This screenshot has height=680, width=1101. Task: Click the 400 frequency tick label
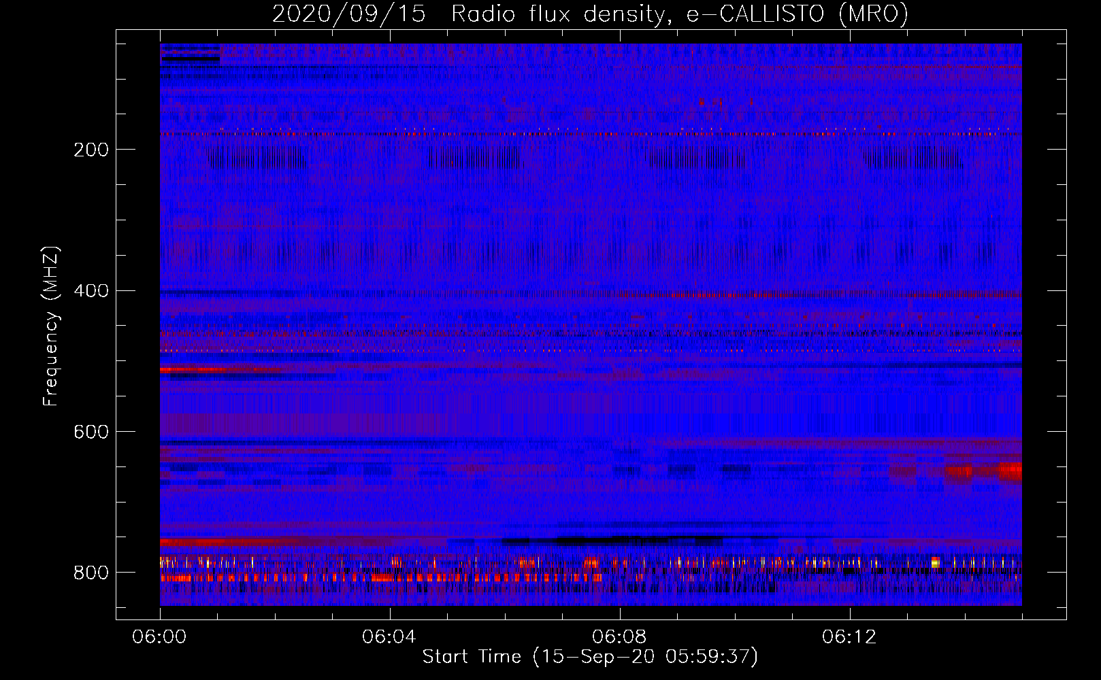tap(91, 291)
